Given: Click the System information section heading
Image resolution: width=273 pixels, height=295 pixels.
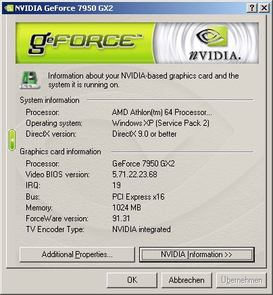Looking at the screenshot, I should (x=49, y=100).
